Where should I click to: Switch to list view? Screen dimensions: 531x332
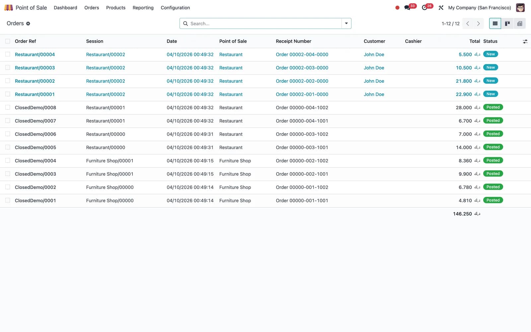tap(495, 24)
